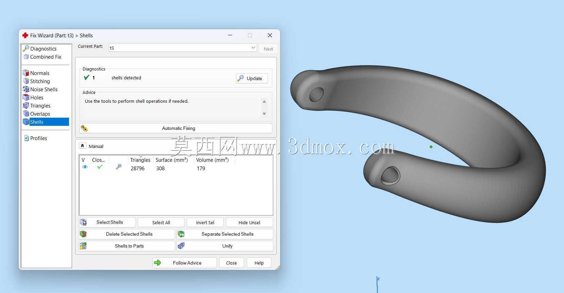Open the Current Part dropdown

coord(183,48)
